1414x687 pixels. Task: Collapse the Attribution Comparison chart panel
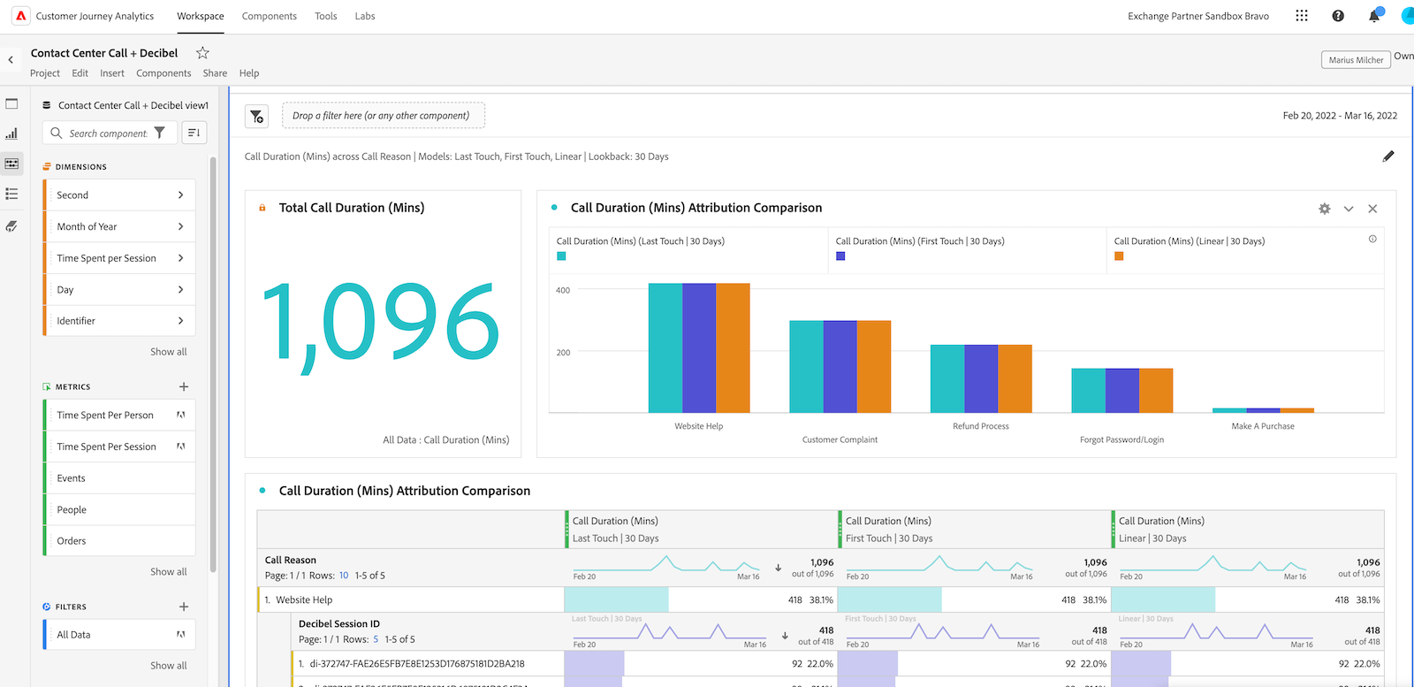1349,209
